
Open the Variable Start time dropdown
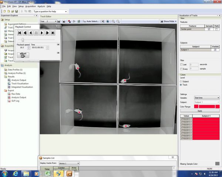207,98
